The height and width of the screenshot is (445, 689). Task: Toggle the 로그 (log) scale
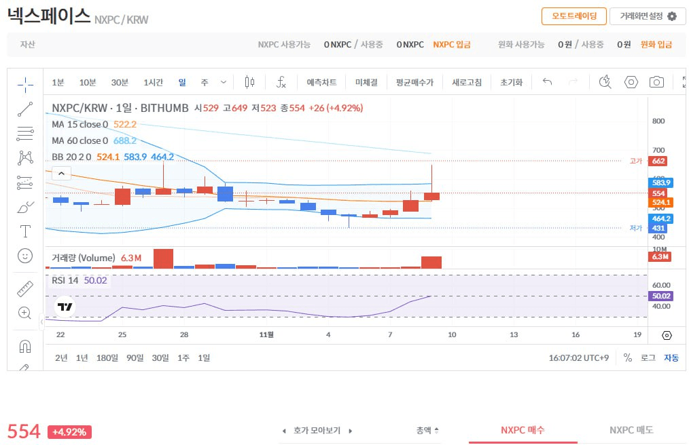(648, 357)
